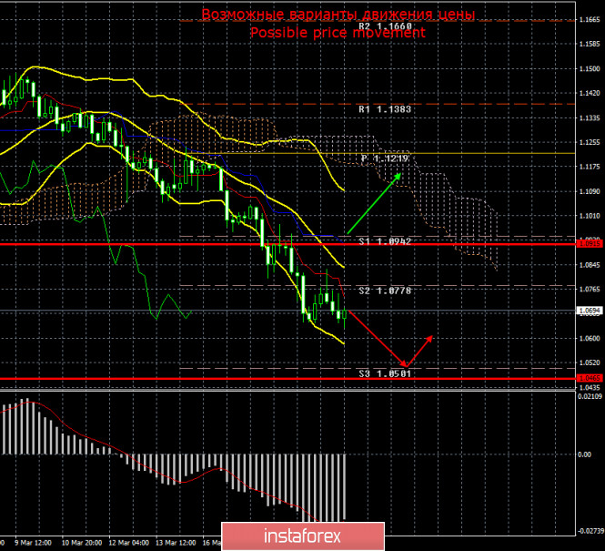Click the red downward arrow toward S3
Screen dimensions: 605x551
377,338
